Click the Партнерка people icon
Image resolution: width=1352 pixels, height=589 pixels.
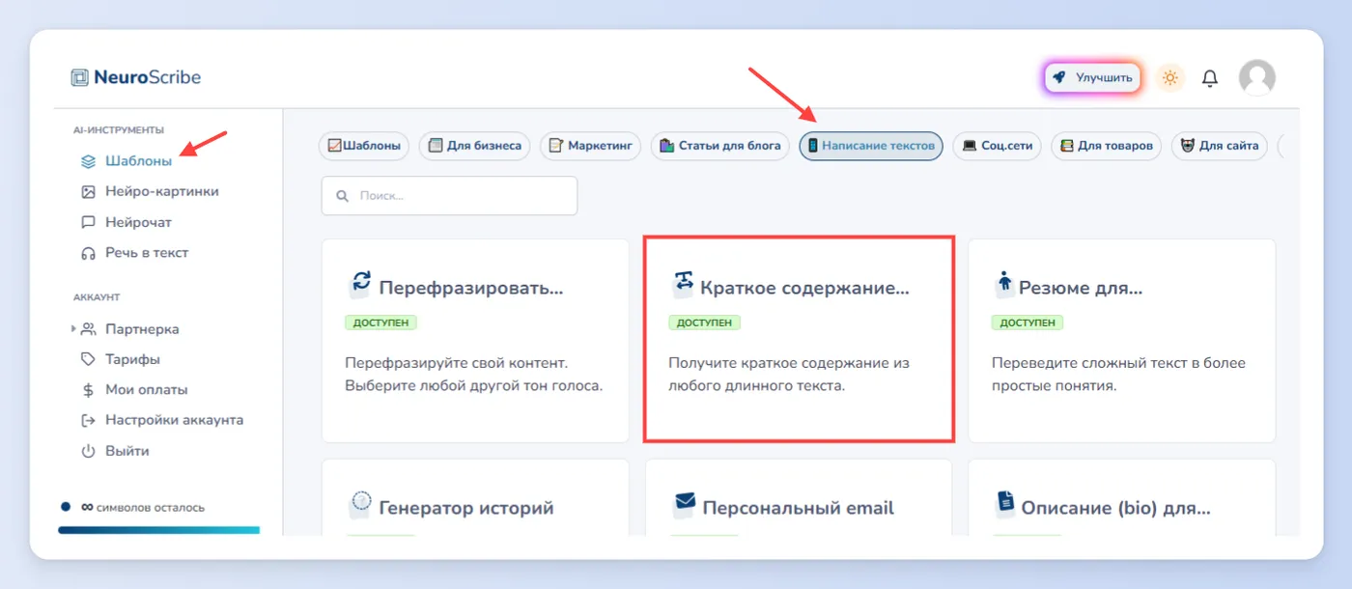(88, 329)
